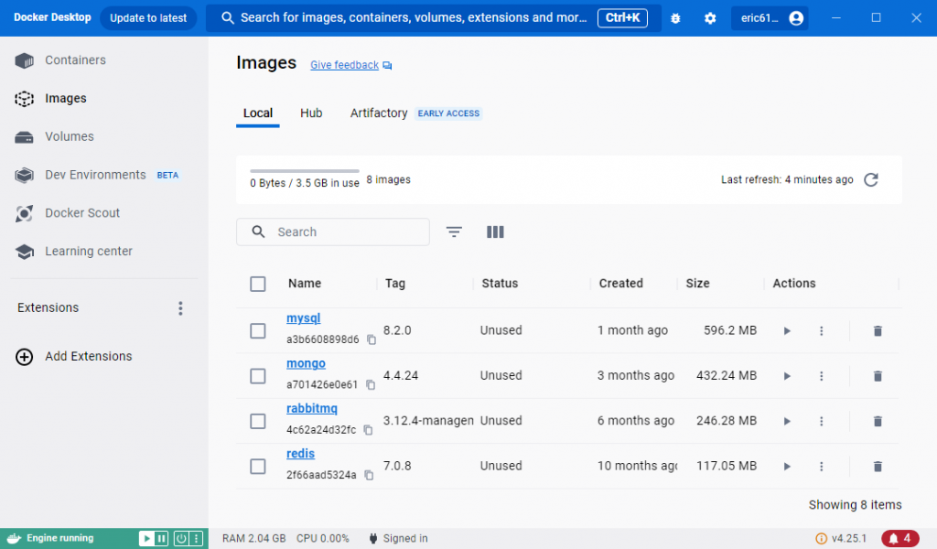Resume the Docker engine play button

145,538
